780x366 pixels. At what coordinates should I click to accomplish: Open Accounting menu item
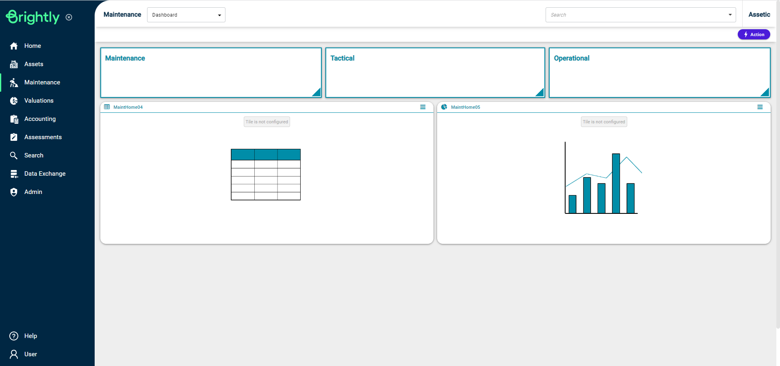click(x=40, y=119)
